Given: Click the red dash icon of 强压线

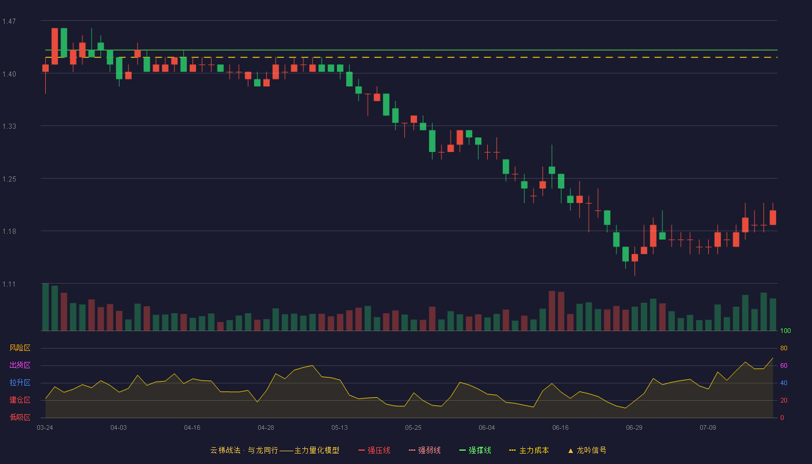Looking at the screenshot, I should coord(361,450).
